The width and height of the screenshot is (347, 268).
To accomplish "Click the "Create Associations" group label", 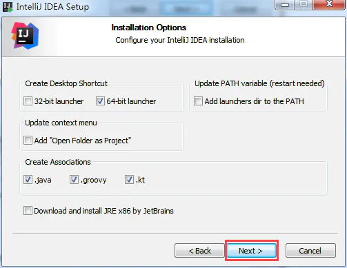I will [58, 162].
